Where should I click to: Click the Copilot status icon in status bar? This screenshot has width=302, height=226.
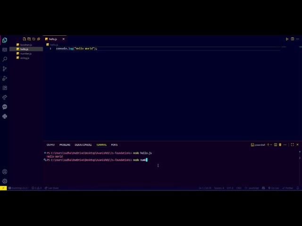coord(263,188)
